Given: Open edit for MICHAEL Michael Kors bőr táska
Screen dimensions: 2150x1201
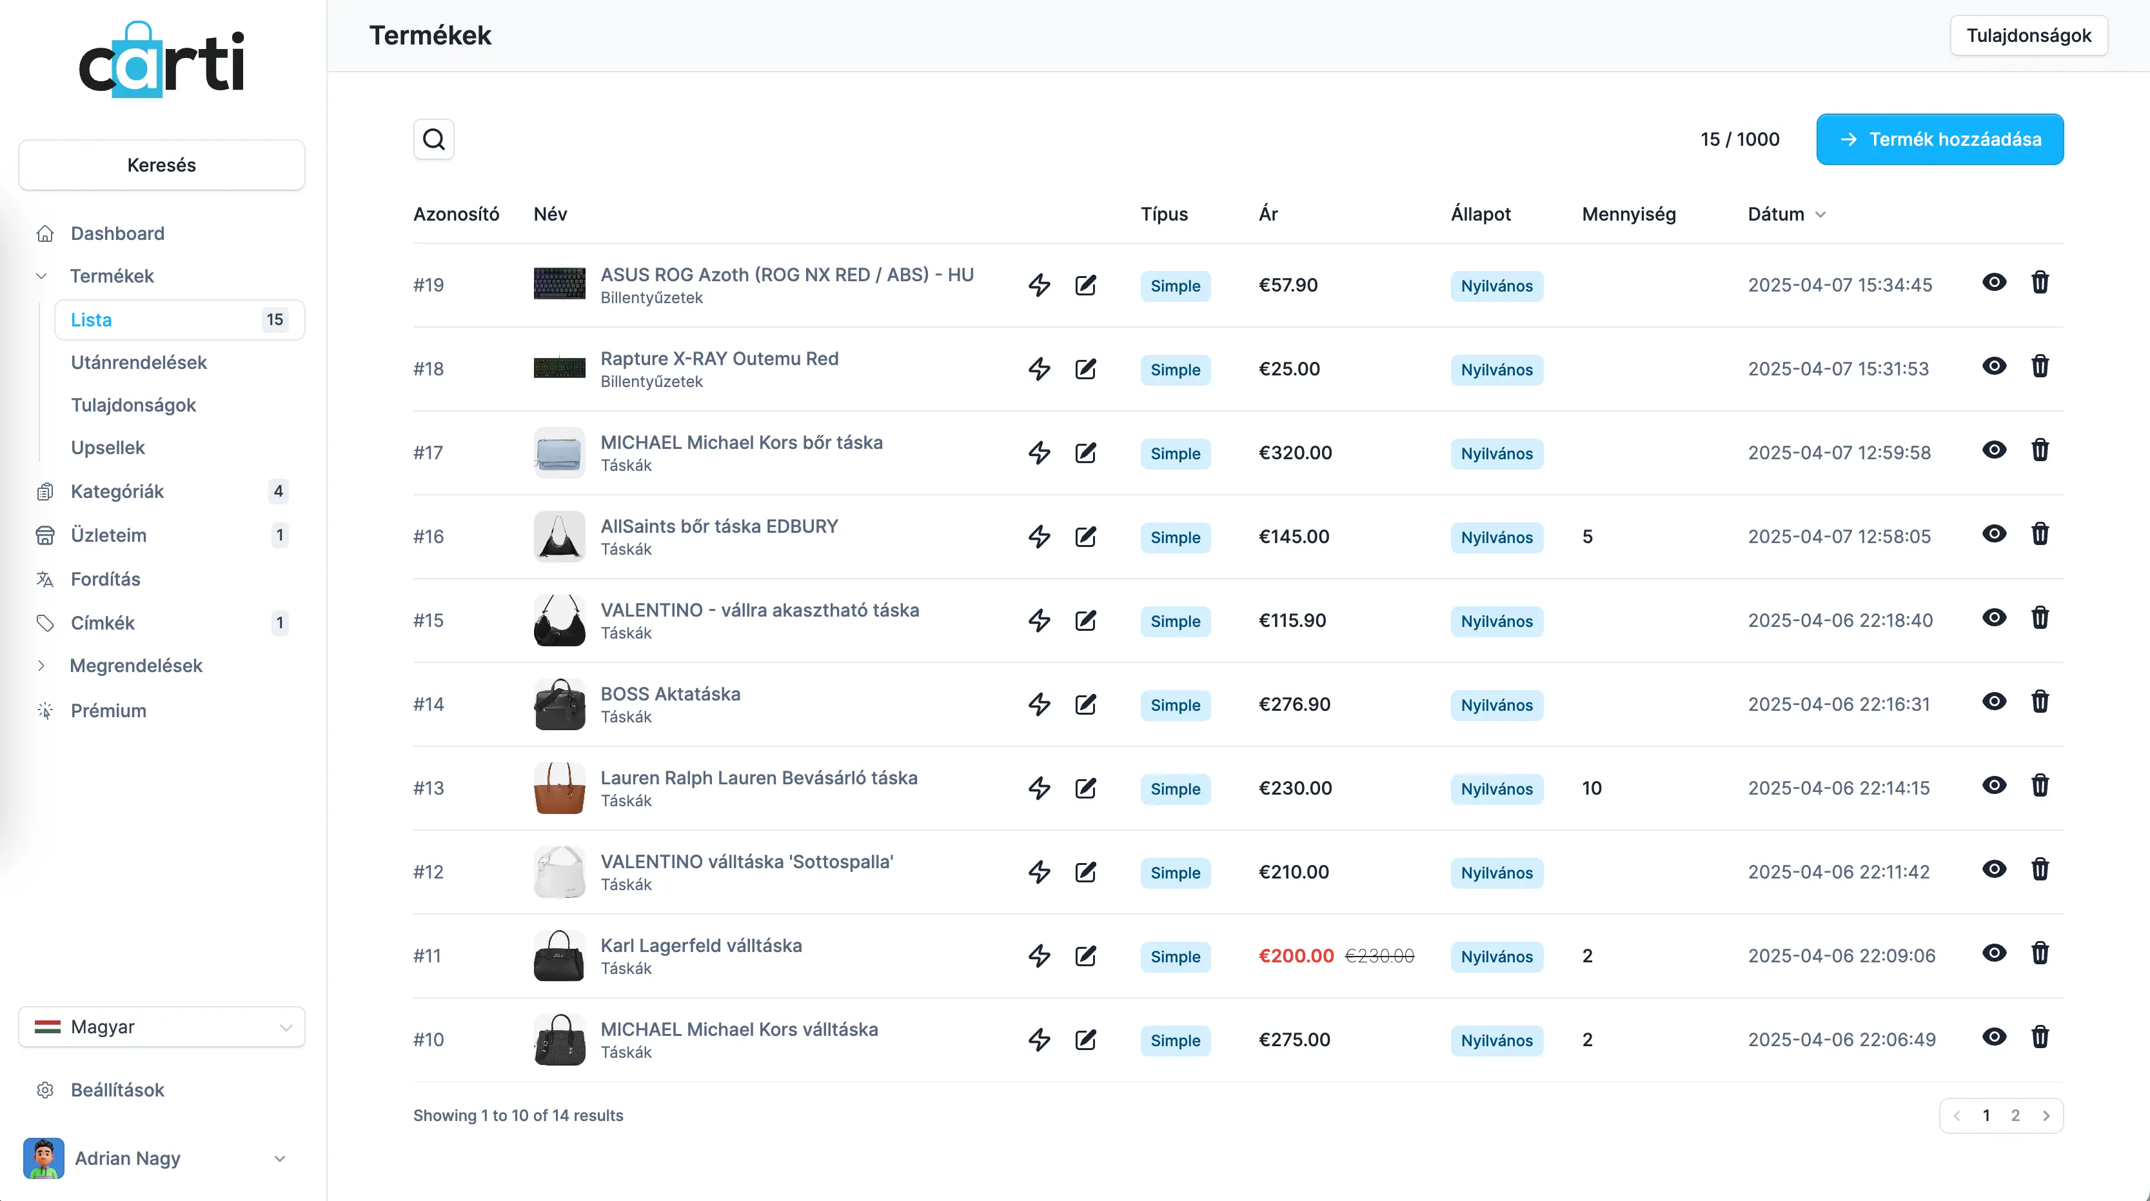Looking at the screenshot, I should (1086, 453).
